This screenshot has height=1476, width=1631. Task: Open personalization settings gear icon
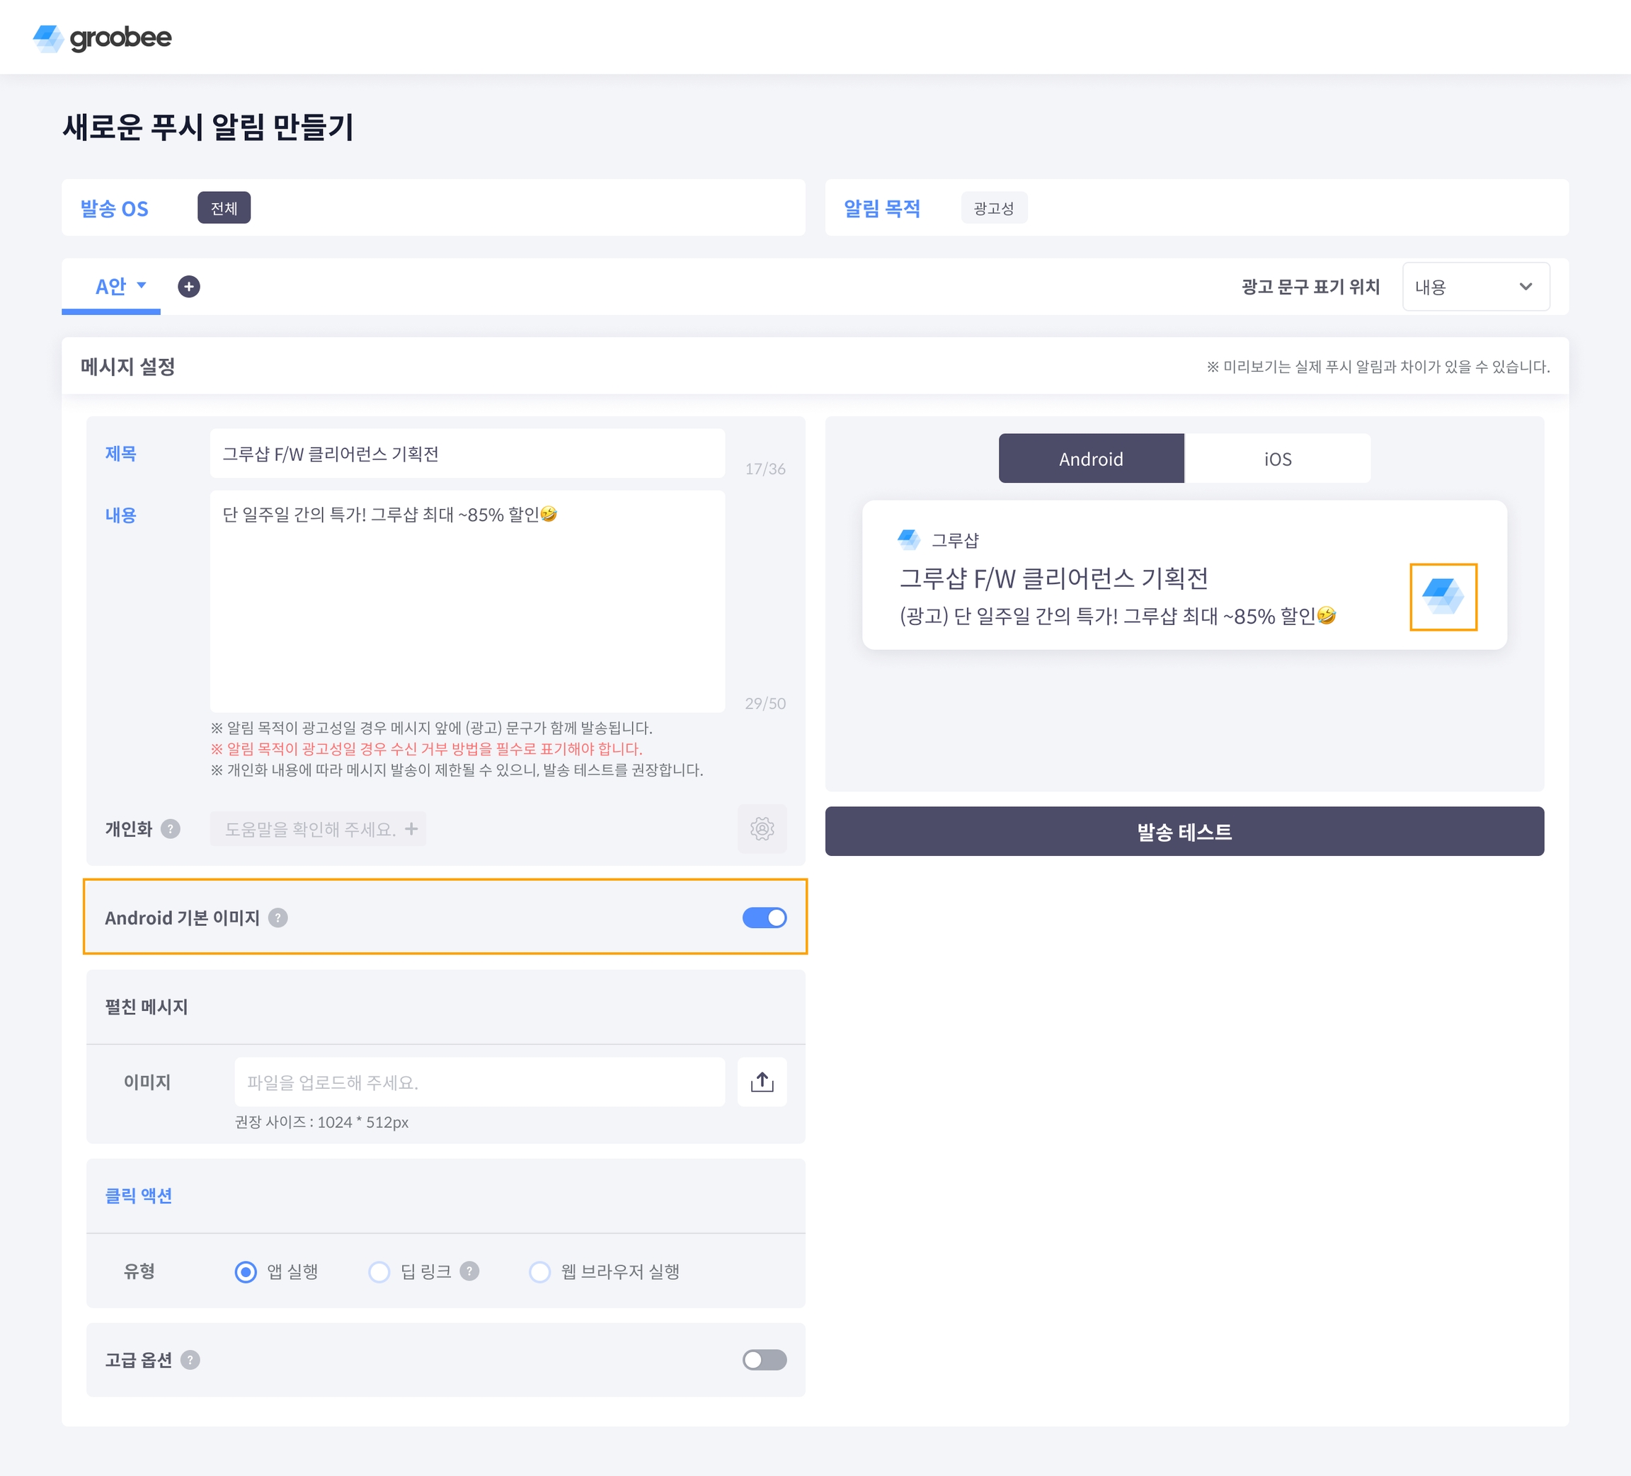pos(761,829)
